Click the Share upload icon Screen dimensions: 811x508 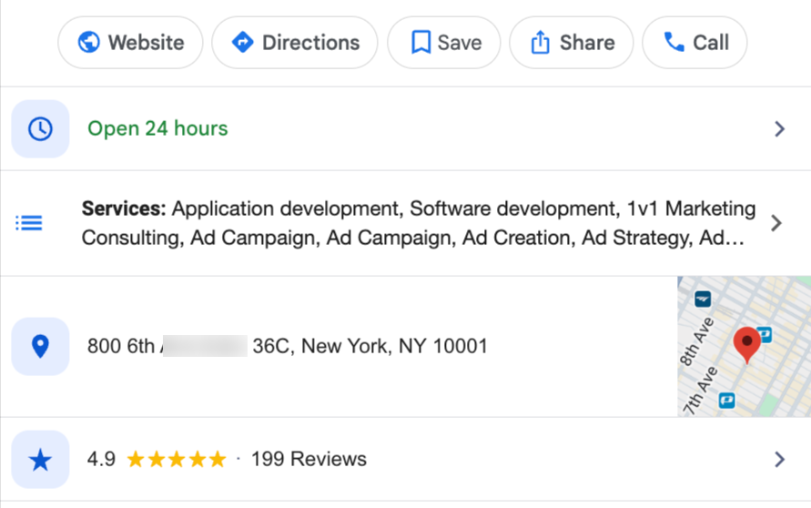[541, 43]
